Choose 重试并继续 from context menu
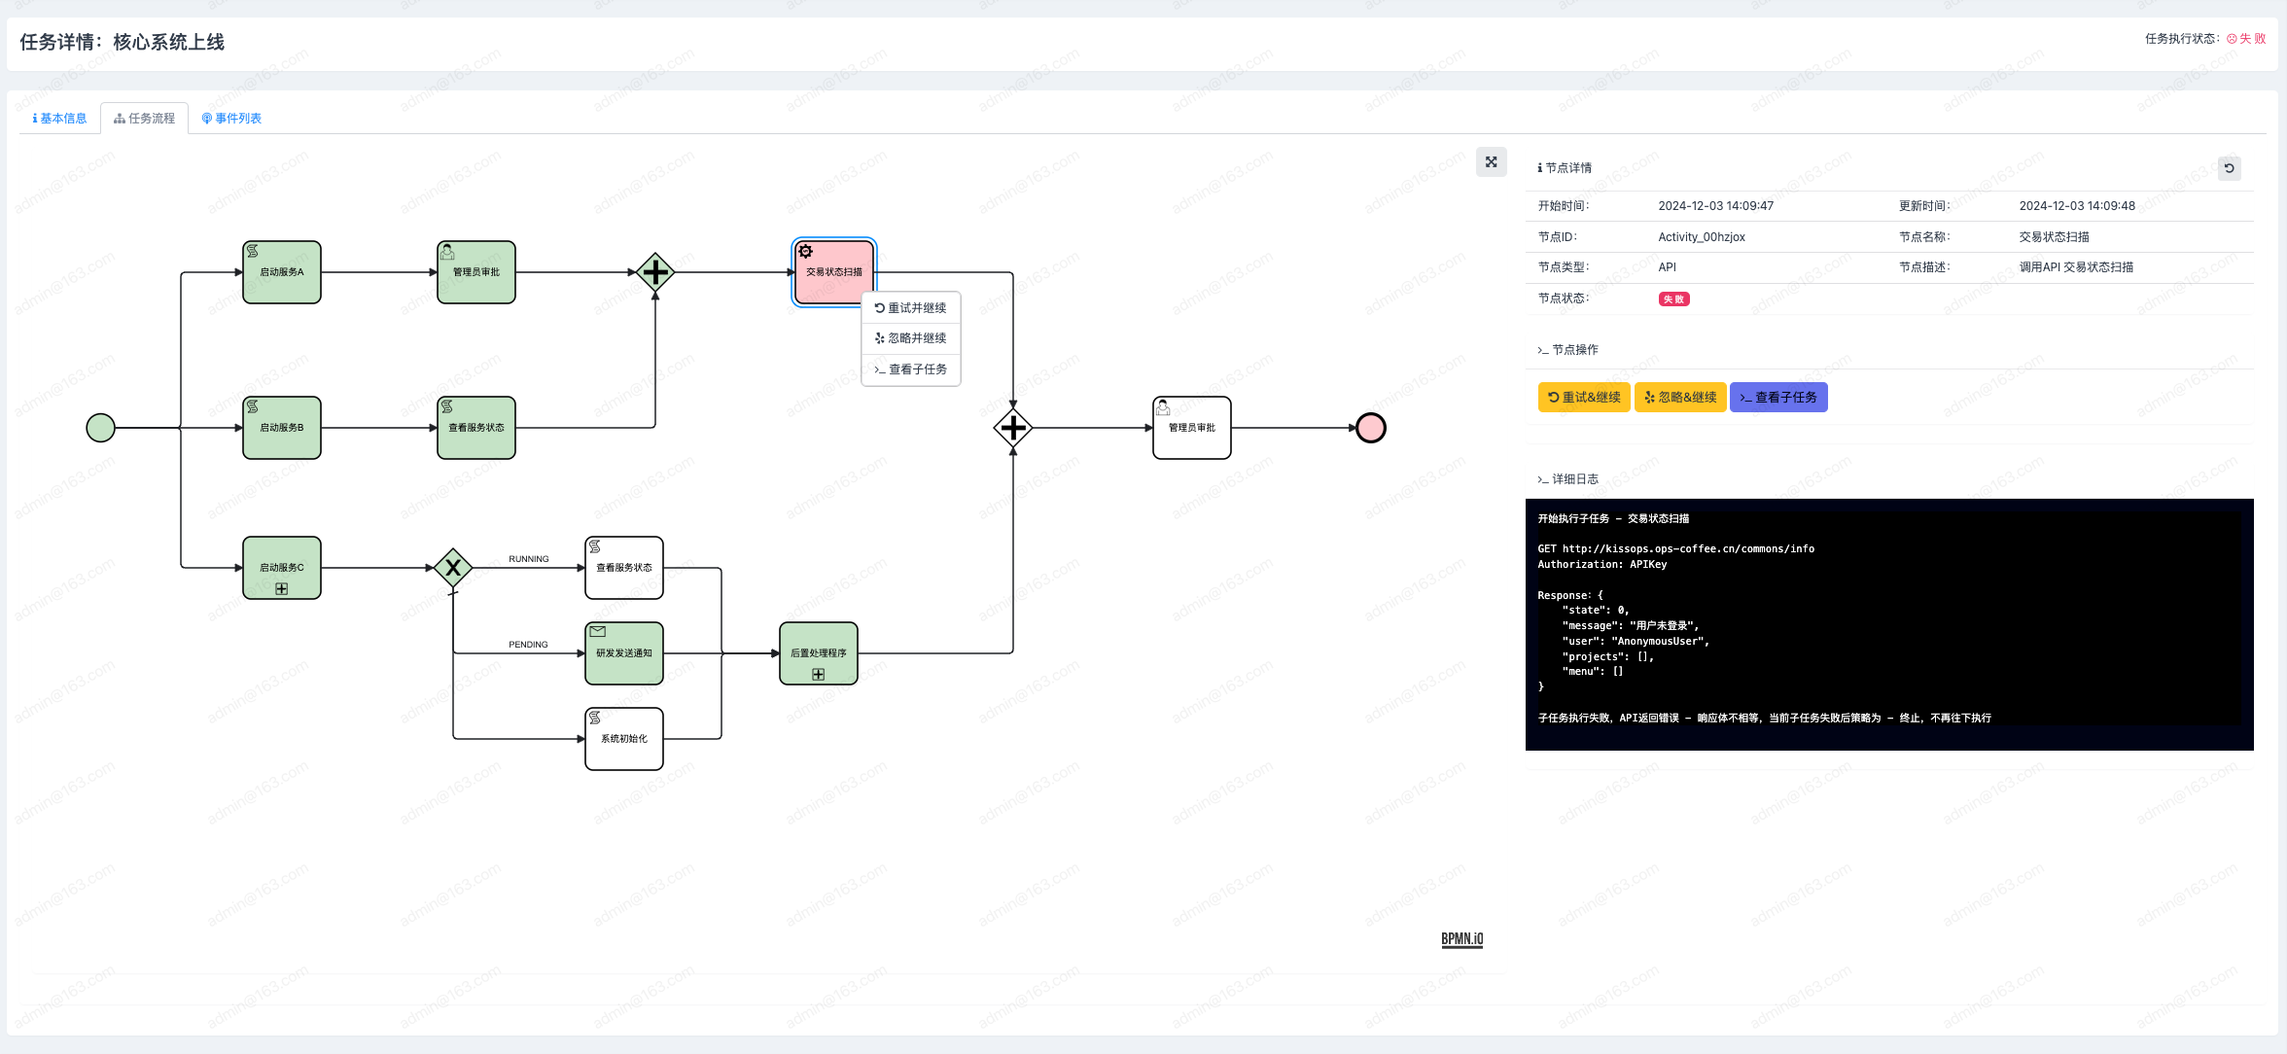Viewport: 2287px width, 1054px height. pyautogui.click(x=911, y=308)
